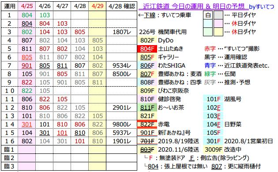Click the 301F cell
Screen dimensions: 278x172
coord(213,141)
